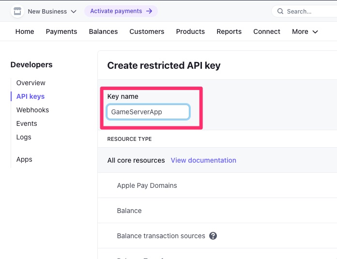The width and height of the screenshot is (337, 259).
Task: Click the Activate payments button
Action: [121, 11]
